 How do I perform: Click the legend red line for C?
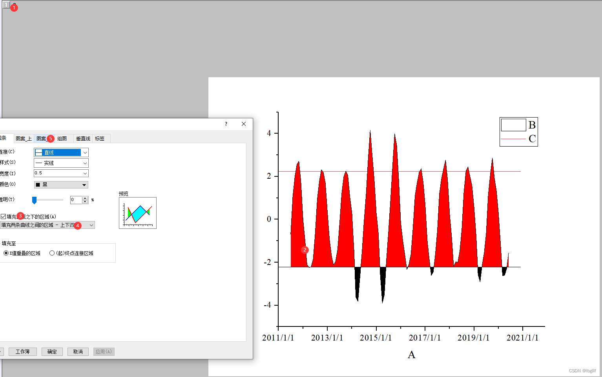(513, 139)
